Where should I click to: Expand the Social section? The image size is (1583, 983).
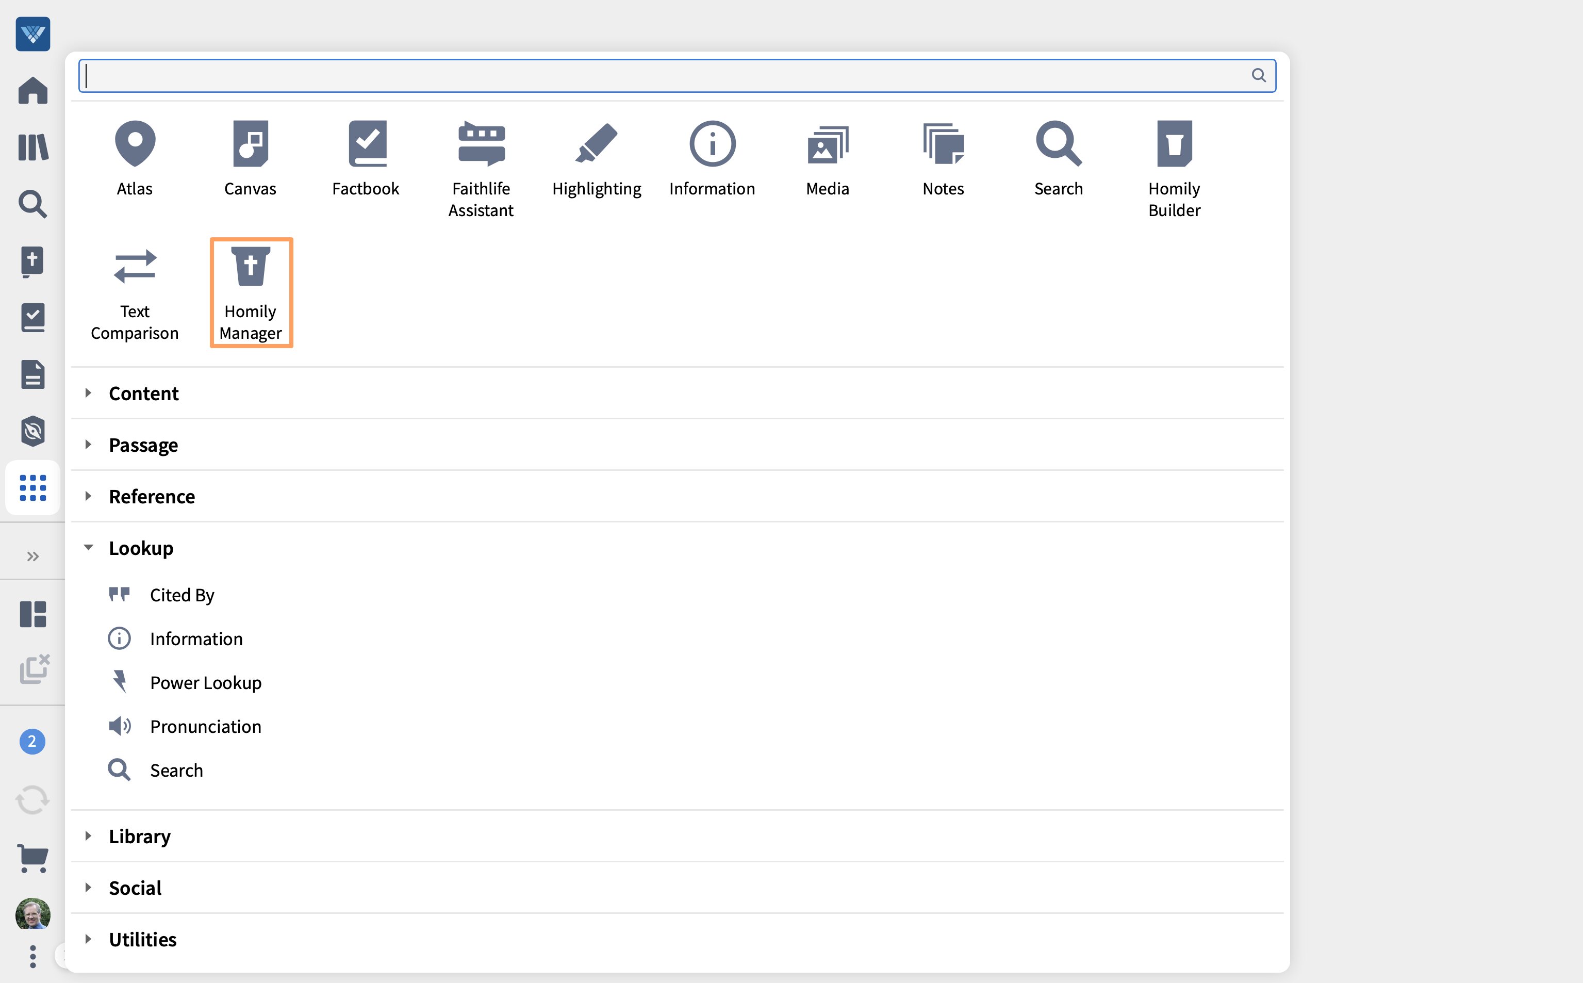(677, 888)
